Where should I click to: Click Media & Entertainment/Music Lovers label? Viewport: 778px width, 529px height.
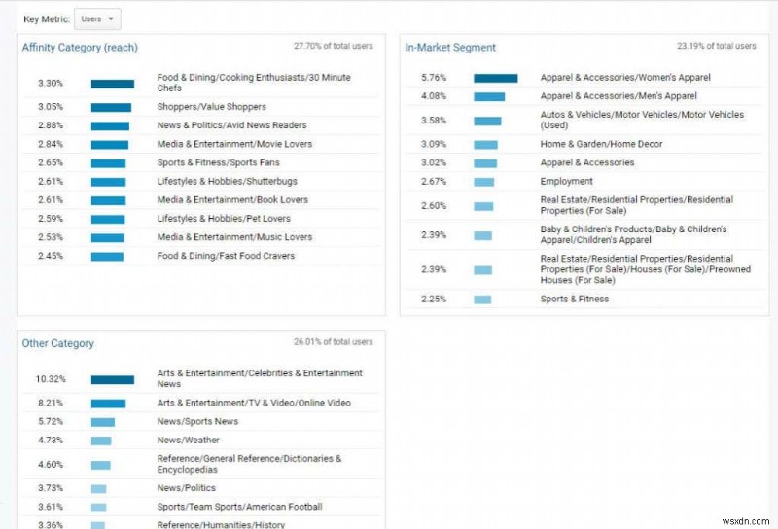(234, 237)
